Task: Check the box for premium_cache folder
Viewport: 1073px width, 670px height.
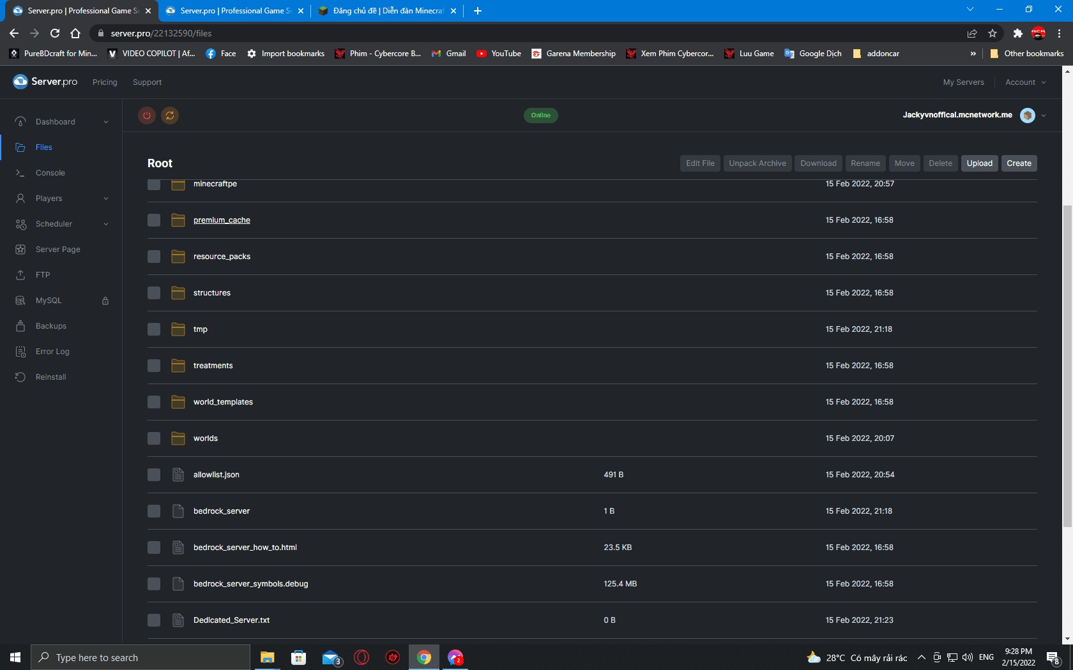Action: 154,220
